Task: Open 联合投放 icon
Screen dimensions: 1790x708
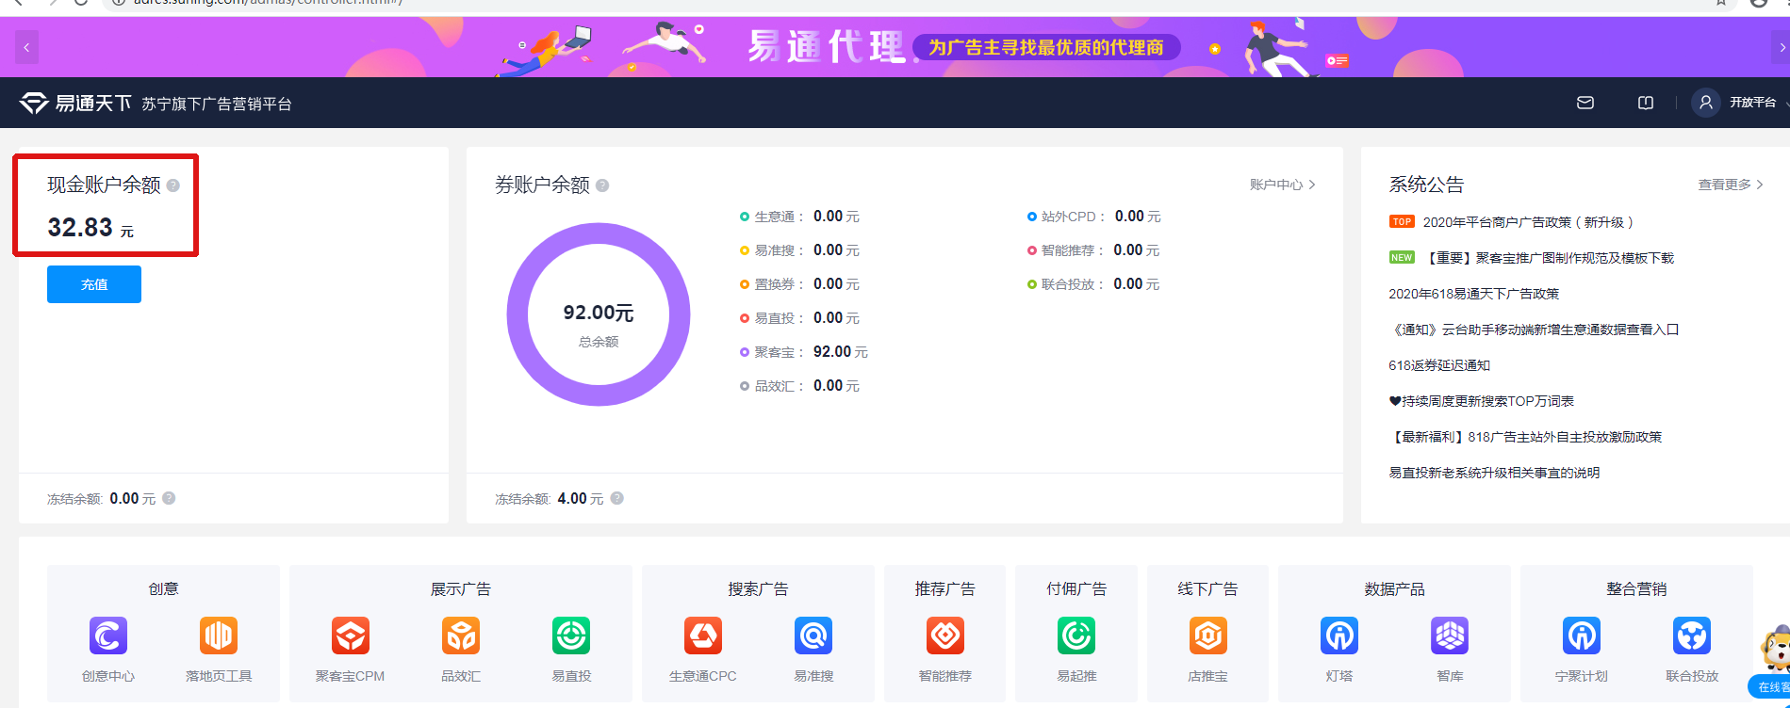Action: coord(1692,636)
